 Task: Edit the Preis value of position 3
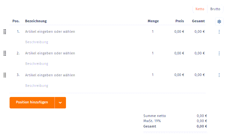[x=179, y=75]
